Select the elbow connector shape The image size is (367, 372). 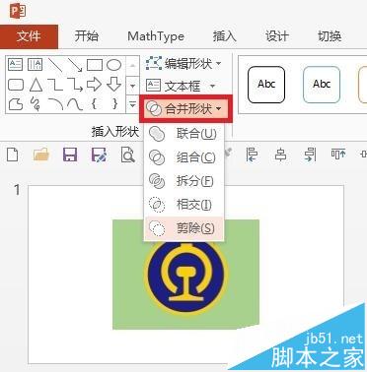[55, 85]
